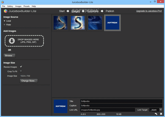Click the arrow icon after Start step
This screenshot has height=117, width=165.
click(x=68, y=11)
